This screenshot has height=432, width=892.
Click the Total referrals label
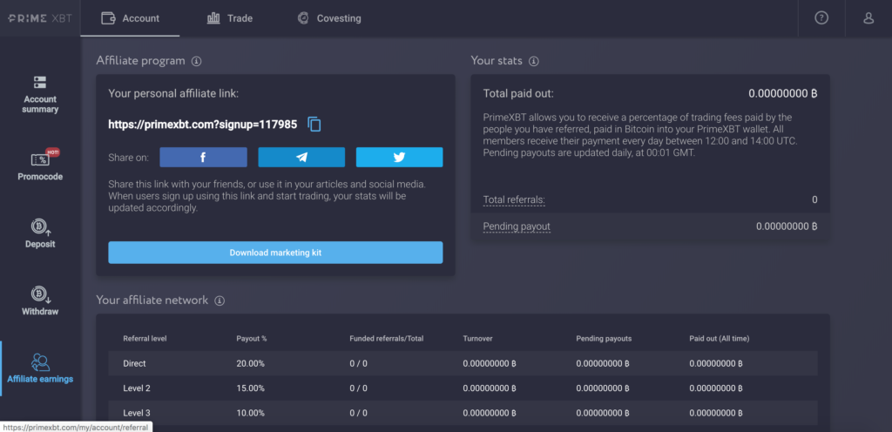(514, 199)
